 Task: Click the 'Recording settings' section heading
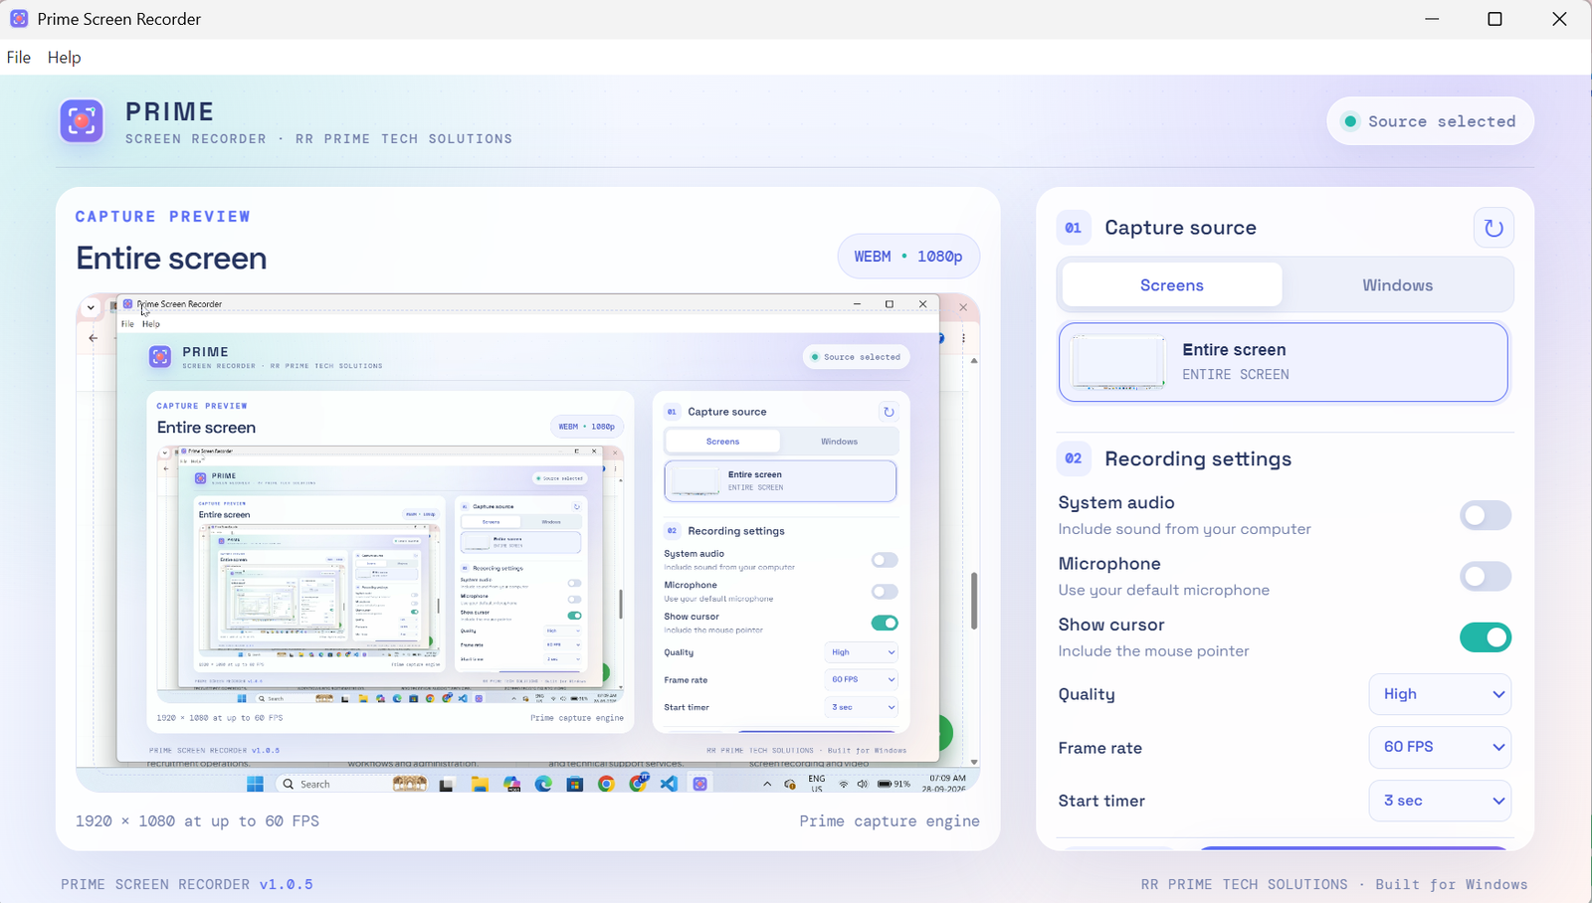coord(1198,458)
